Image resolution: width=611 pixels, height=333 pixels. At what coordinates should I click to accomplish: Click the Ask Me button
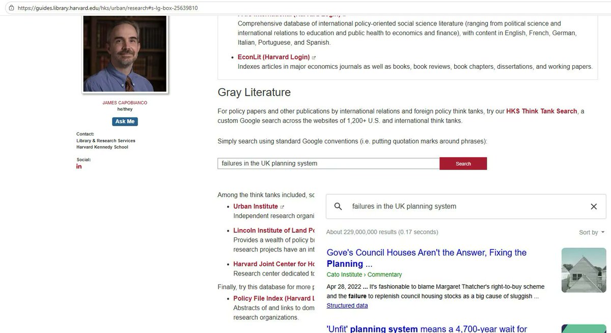tap(125, 121)
